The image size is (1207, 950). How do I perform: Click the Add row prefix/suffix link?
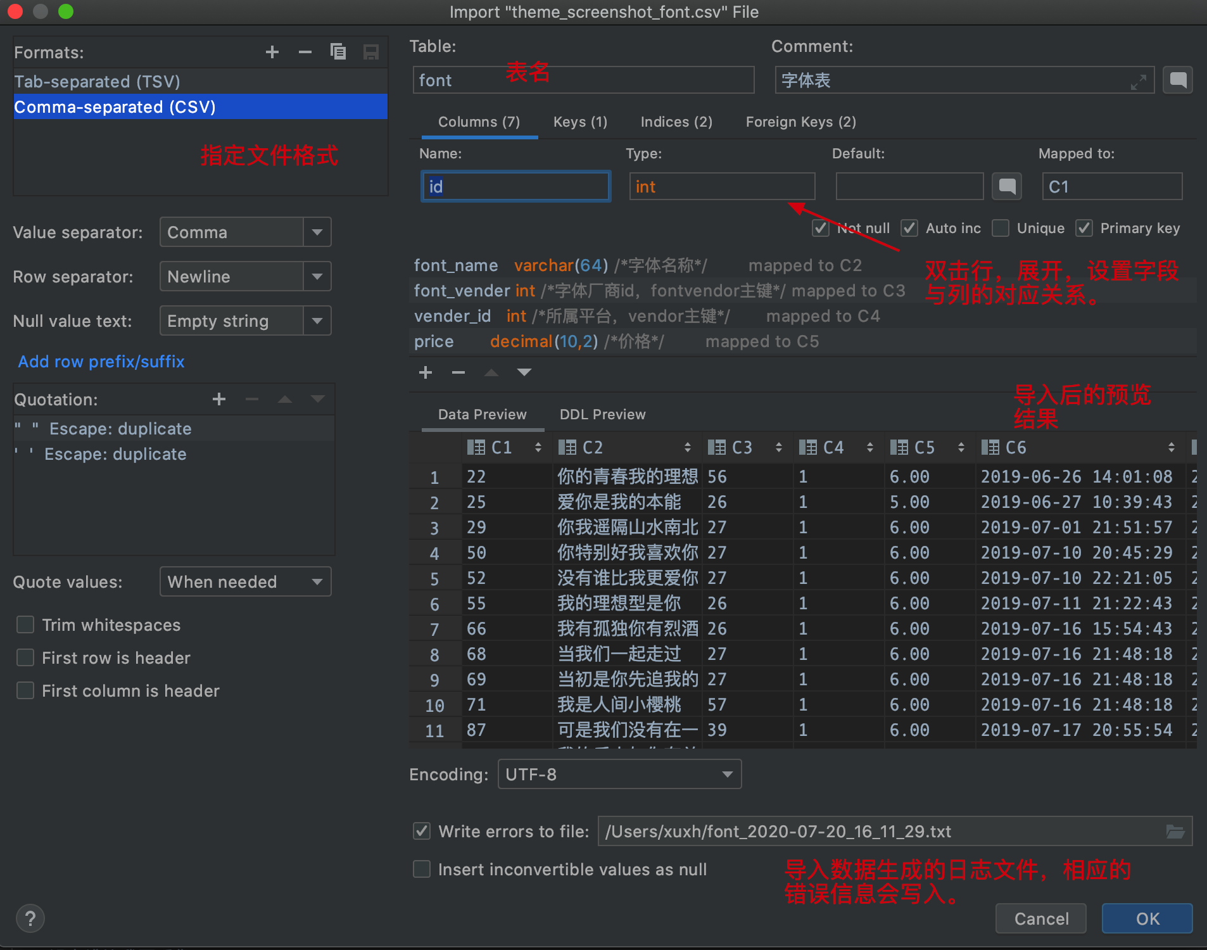click(x=101, y=361)
